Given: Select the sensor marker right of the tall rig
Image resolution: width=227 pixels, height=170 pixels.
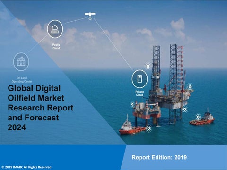Looking at the screenshot, I should 190,87.
